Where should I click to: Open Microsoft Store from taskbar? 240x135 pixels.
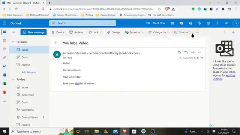tap(134, 131)
